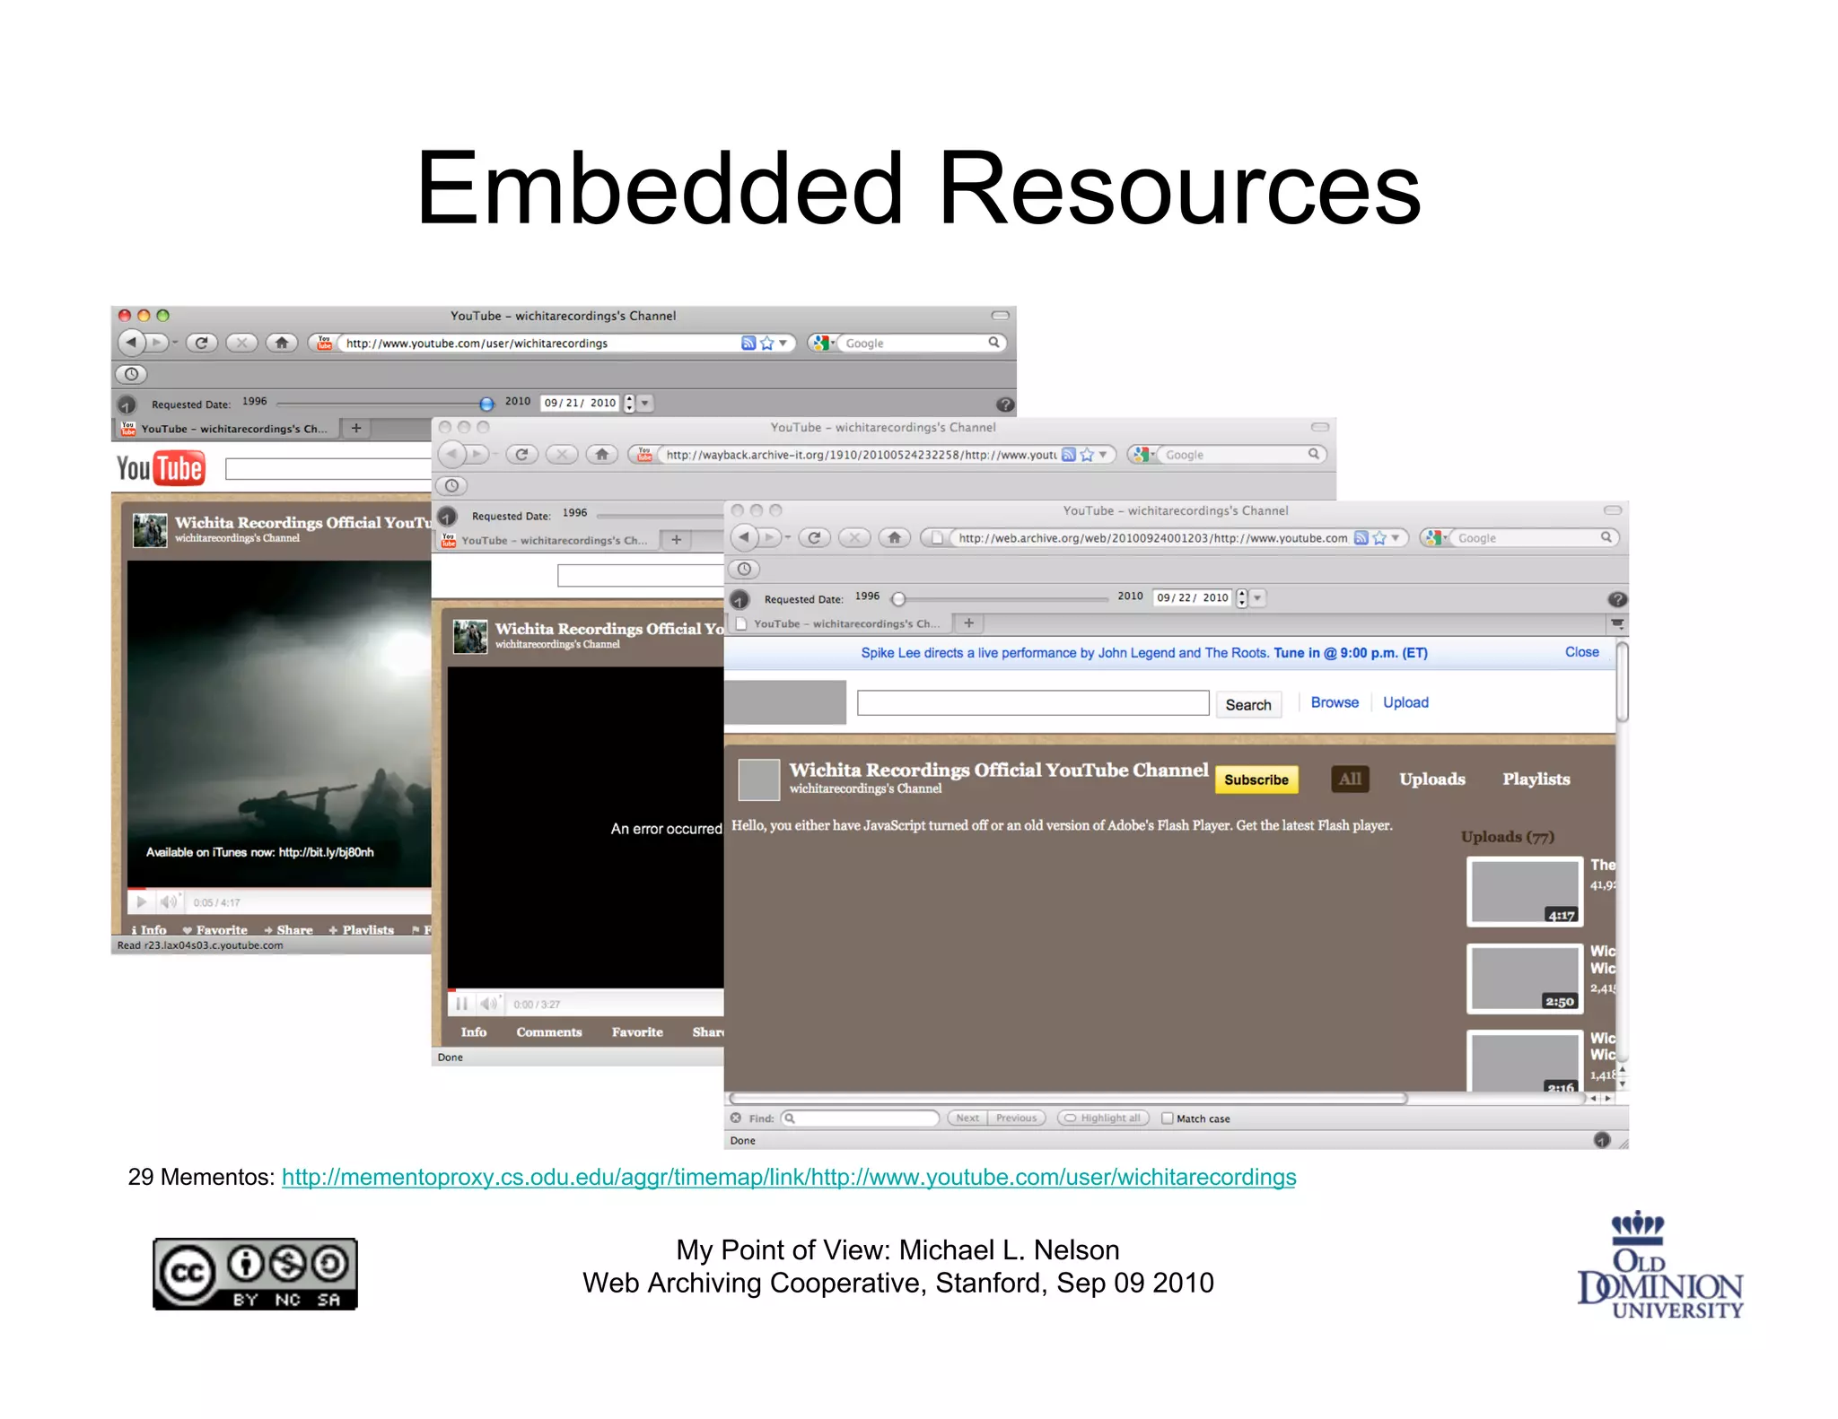Click the archived YouTube search input box
This screenshot has width=1838, height=1419.
point(1033,703)
